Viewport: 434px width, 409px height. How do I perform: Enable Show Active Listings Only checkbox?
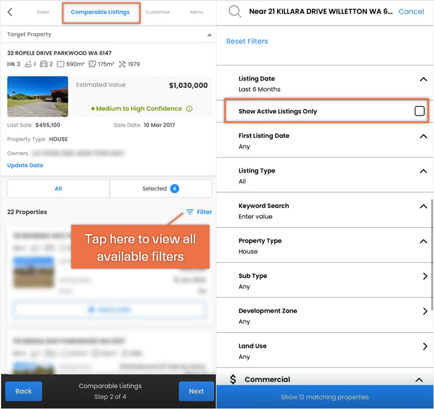pos(420,111)
